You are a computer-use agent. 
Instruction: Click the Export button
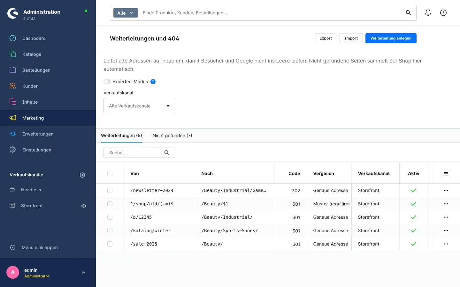coord(326,38)
